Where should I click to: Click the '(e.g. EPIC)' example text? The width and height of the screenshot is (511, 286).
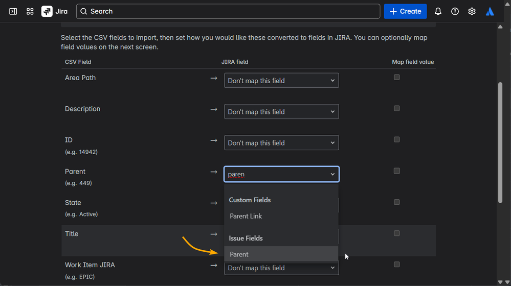coord(80,277)
